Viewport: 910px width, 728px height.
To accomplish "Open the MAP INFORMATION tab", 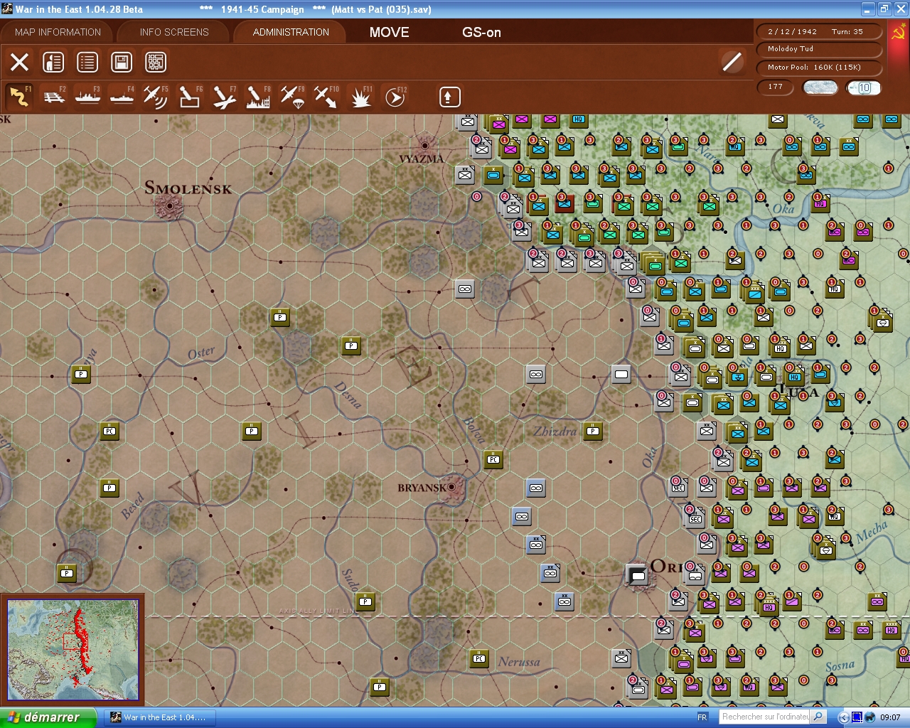I will [58, 32].
